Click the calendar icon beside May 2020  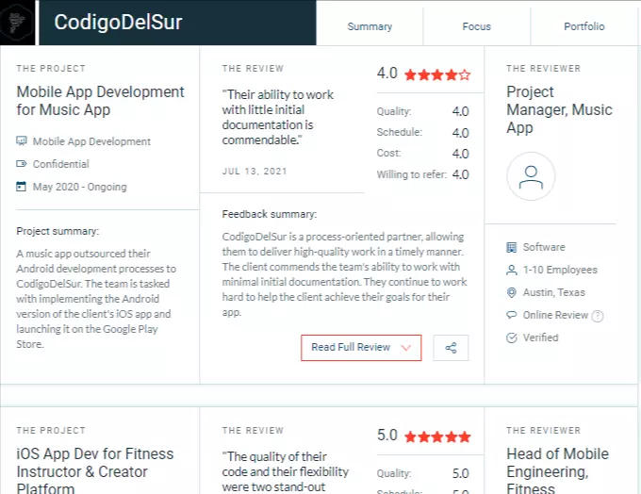click(x=22, y=187)
